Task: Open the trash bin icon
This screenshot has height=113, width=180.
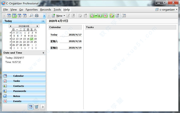Action: (37, 107)
